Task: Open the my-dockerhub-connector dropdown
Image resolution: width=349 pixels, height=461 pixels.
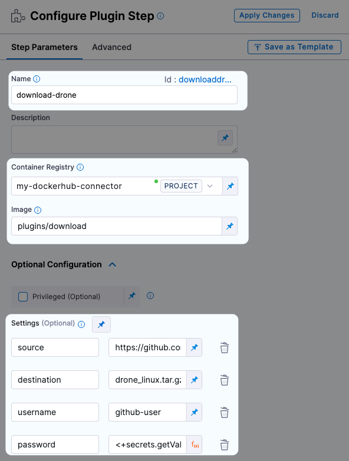Action: (x=210, y=186)
